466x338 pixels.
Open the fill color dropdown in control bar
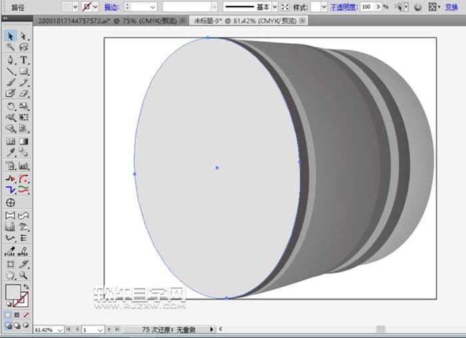pos(75,7)
